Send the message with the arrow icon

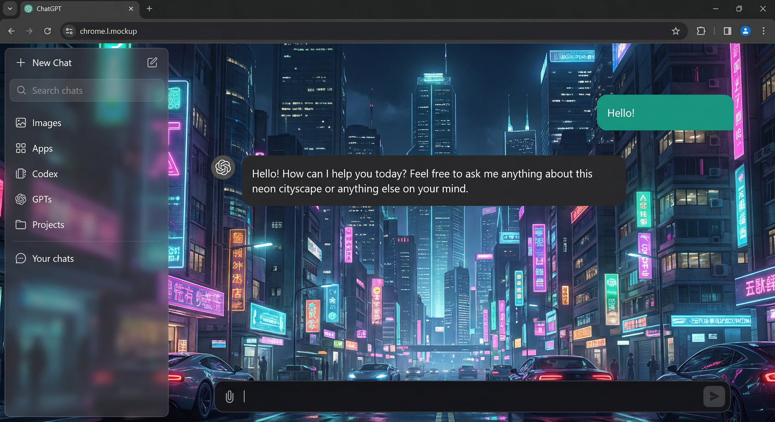click(x=714, y=396)
